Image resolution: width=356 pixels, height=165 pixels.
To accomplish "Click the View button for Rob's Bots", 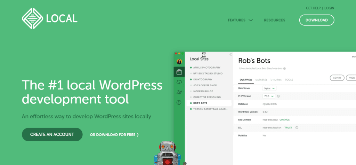I will (351, 78).
